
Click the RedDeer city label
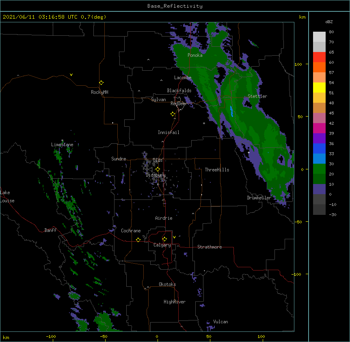point(179,104)
